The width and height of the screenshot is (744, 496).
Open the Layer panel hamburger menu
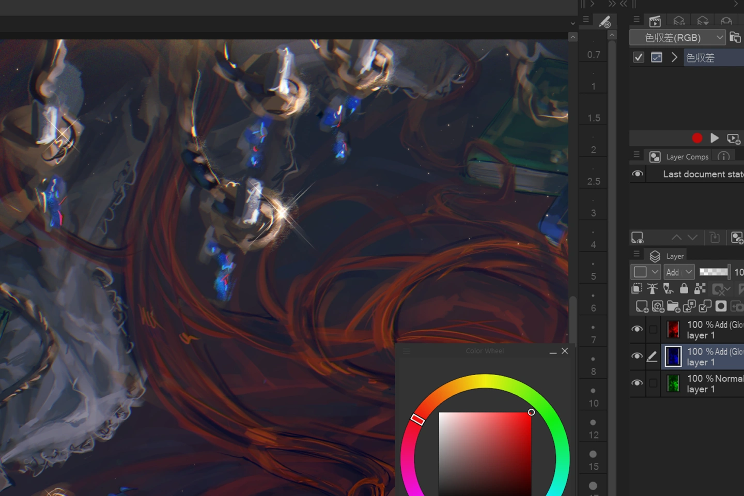click(637, 254)
